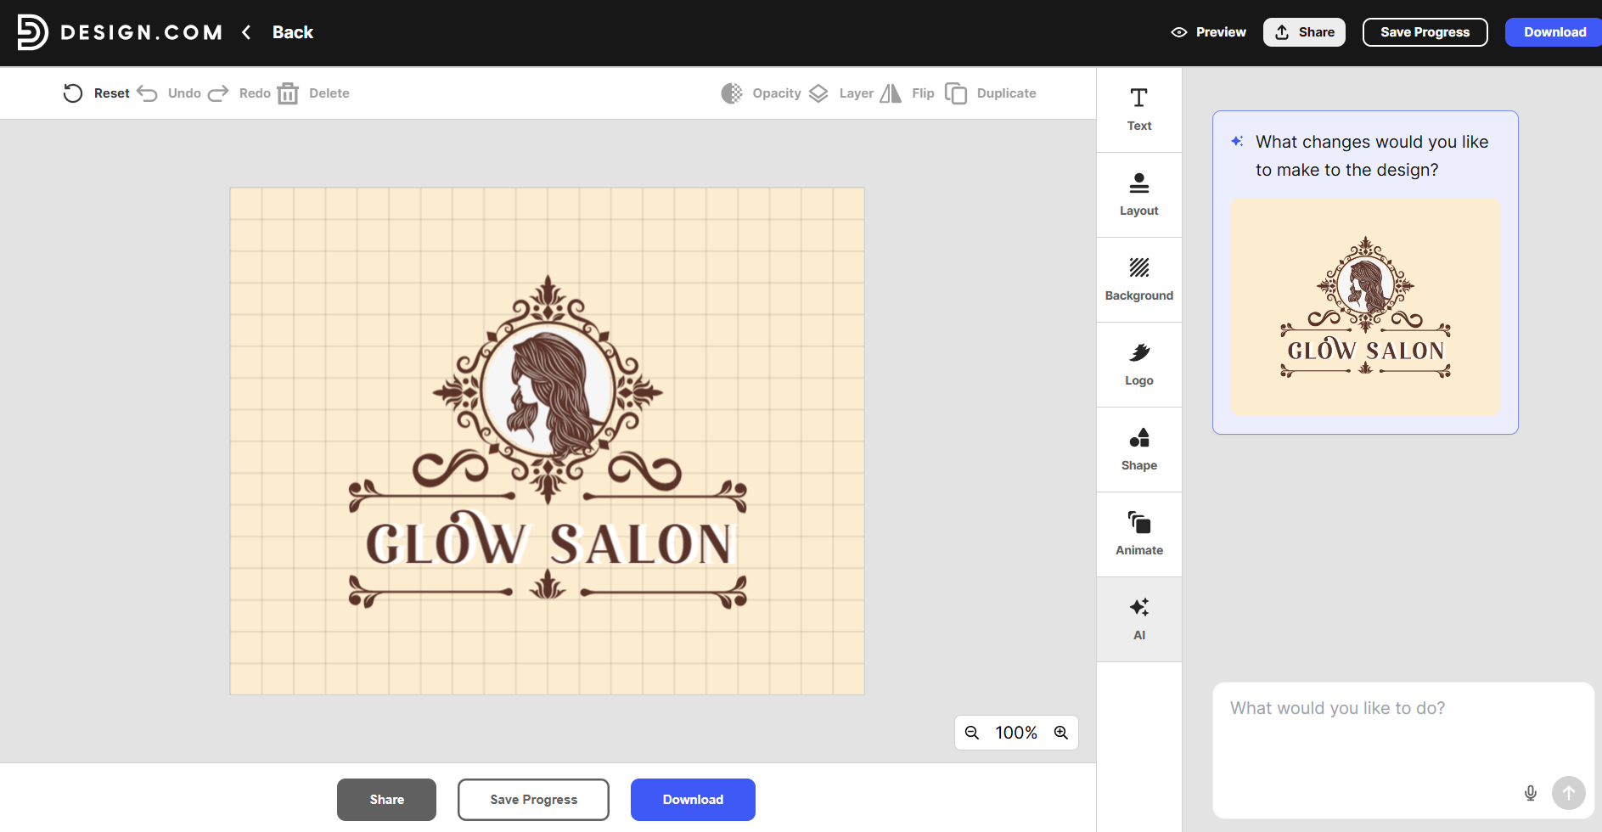
Task: Reset the design using the Reset icon
Action: 73,93
